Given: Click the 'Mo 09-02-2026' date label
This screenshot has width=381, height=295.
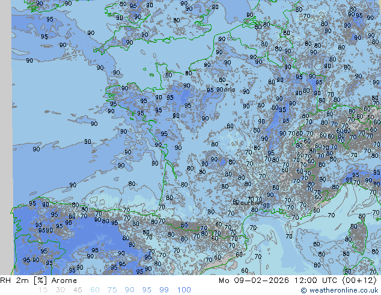Looking at the screenshot, I should click(254, 281).
